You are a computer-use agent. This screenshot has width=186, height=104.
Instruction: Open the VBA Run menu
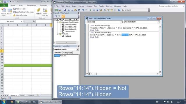[95, 6]
